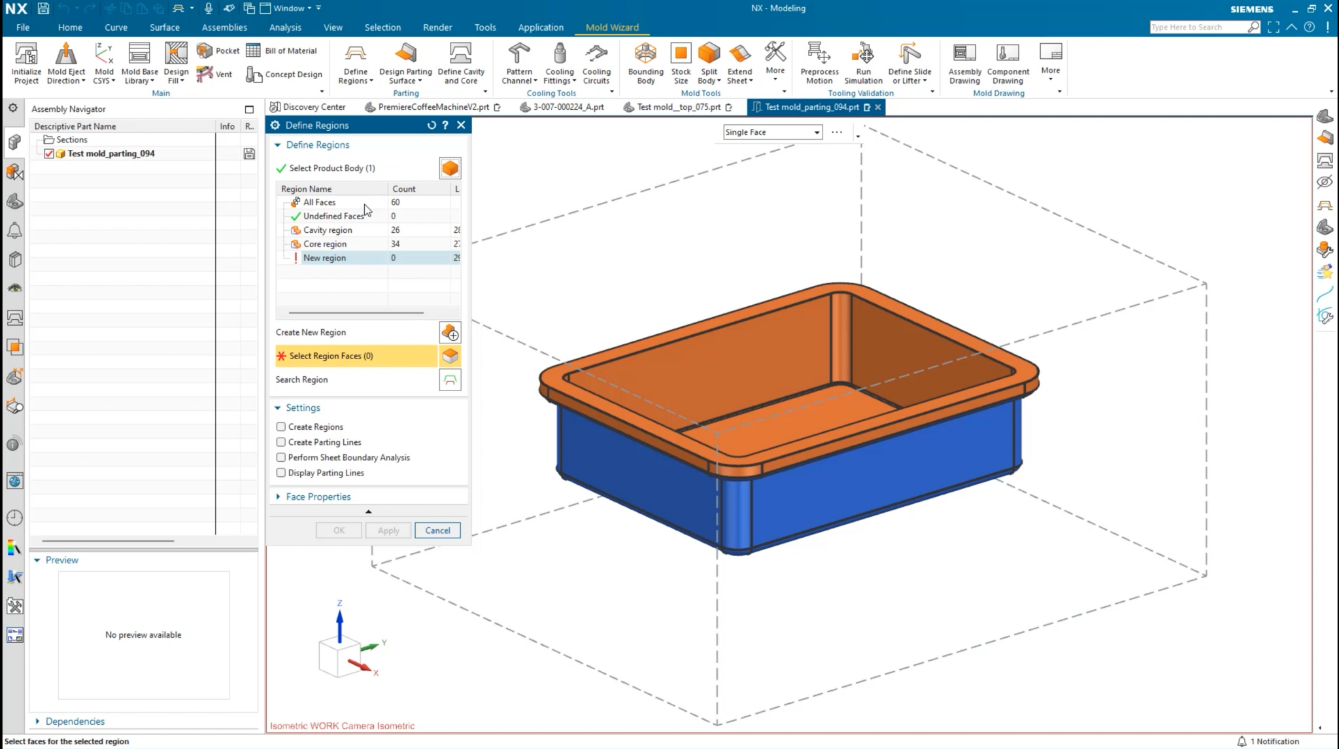This screenshot has height=749, width=1339.
Task: Cancel the Define Regions dialog
Action: click(437, 530)
